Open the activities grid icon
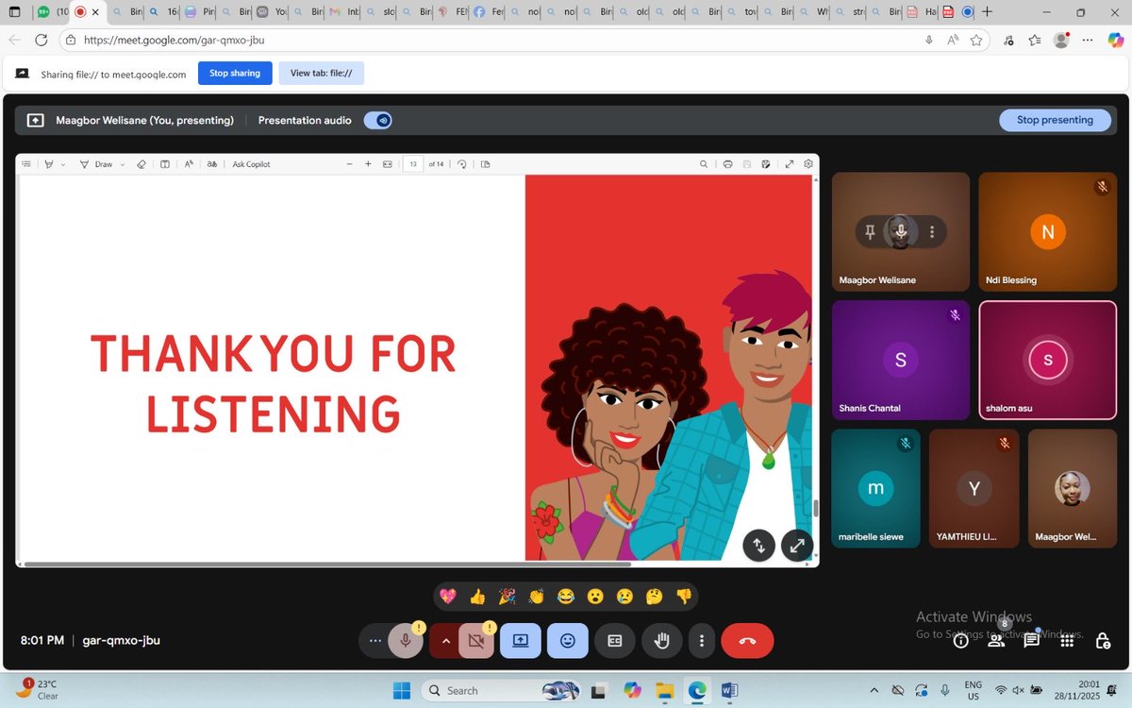1132x708 pixels. click(x=1067, y=641)
